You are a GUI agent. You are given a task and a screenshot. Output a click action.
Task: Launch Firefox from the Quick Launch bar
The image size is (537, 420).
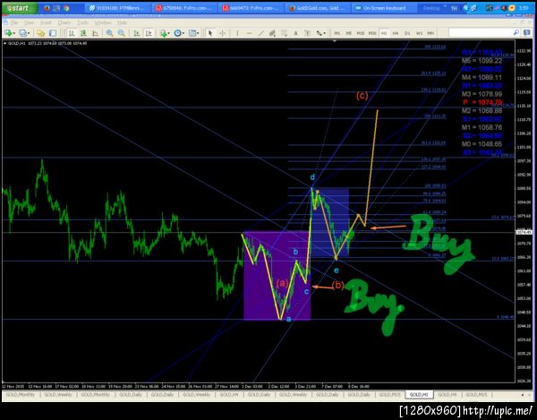[47, 8]
